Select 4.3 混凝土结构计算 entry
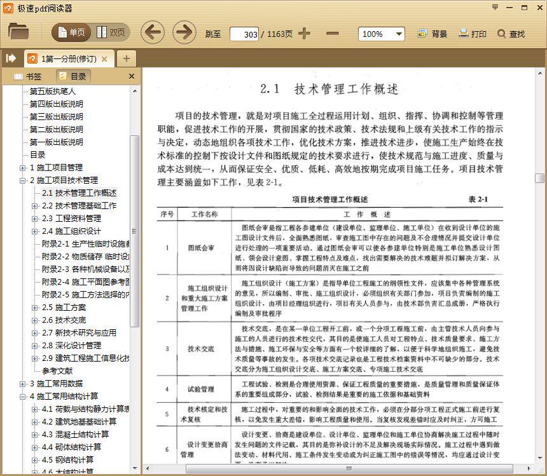This screenshot has height=476, width=547. click(75, 435)
